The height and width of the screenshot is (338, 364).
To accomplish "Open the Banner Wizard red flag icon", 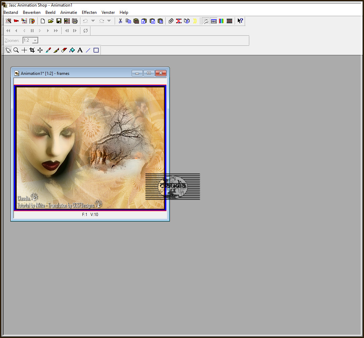I will [x=16, y=21].
